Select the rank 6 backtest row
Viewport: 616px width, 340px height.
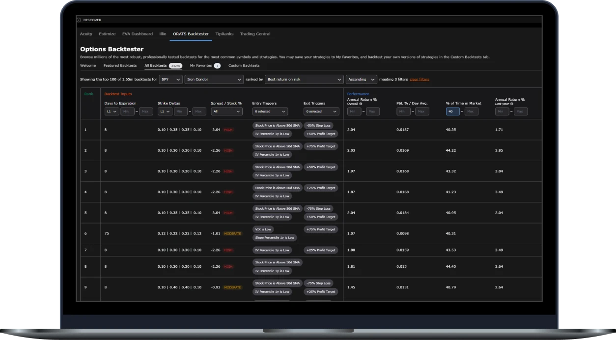pyautogui.click(x=311, y=233)
